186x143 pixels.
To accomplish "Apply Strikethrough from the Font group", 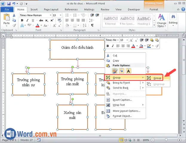I will pos(41,20).
